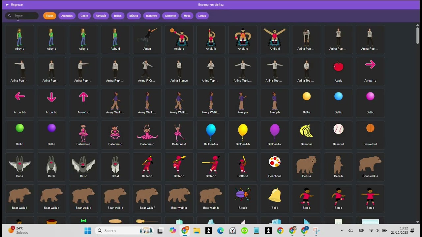Select the Arrow1-a right arrow
The height and width of the screenshot is (237, 422).
[370, 71]
